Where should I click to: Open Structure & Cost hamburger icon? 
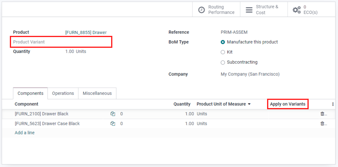click(x=249, y=10)
